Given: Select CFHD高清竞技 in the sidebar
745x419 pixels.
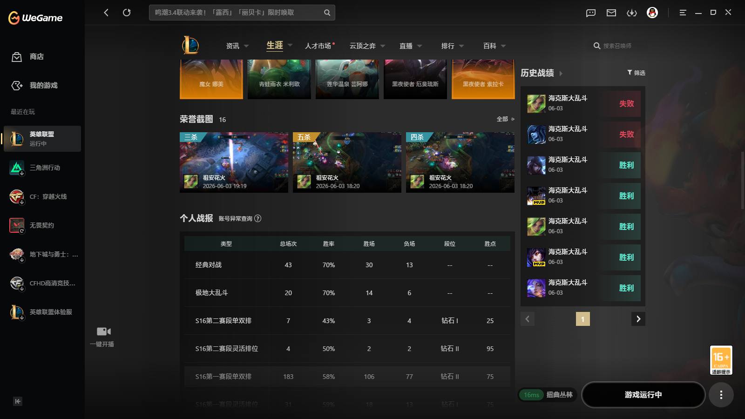Looking at the screenshot, I should tap(42, 283).
